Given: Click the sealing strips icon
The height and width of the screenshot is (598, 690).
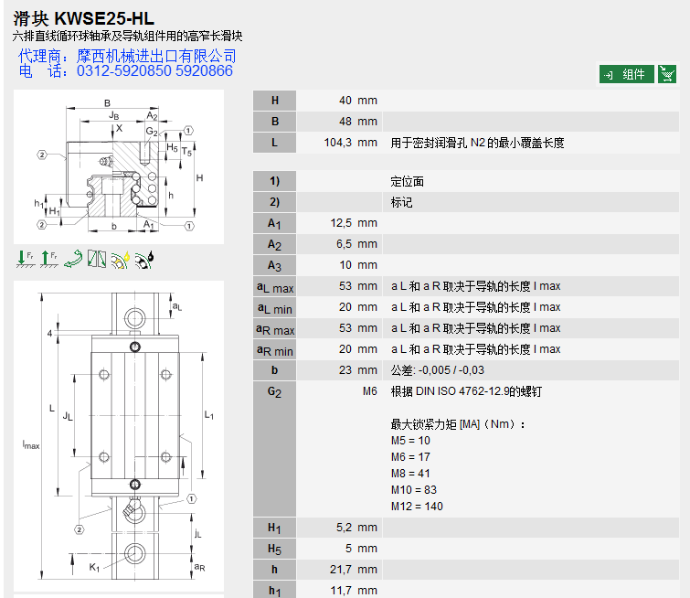Looking at the screenshot, I should click(97, 259).
